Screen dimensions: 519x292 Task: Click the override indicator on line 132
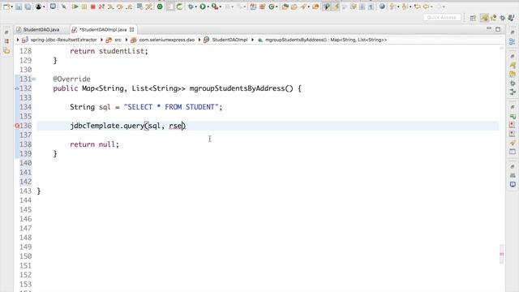[17, 88]
